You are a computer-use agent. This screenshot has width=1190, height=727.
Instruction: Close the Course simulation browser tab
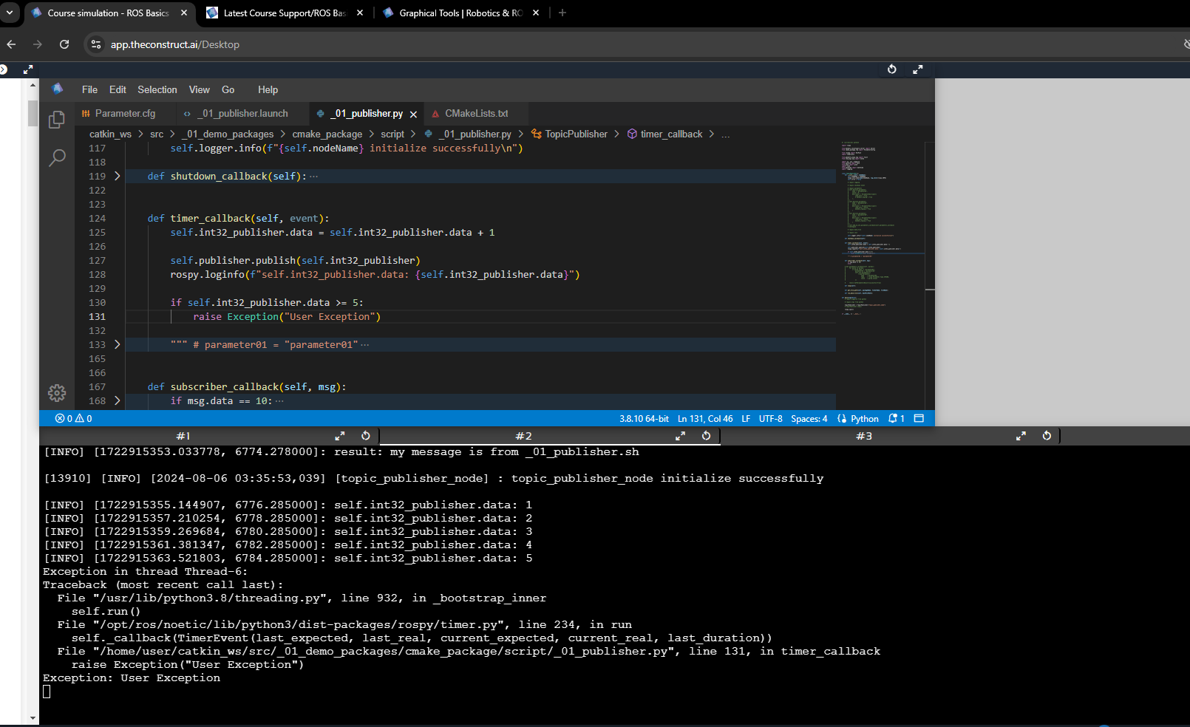(x=184, y=13)
